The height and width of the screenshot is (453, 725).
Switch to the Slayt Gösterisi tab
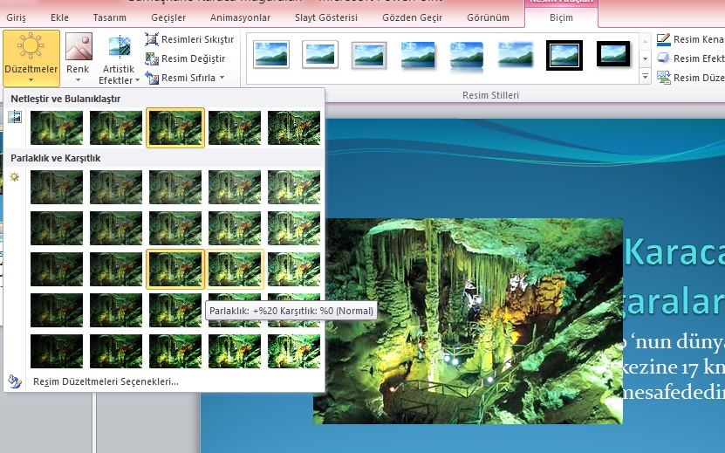[326, 17]
